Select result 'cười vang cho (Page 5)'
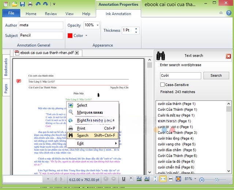234x190 pixels. point(177,144)
